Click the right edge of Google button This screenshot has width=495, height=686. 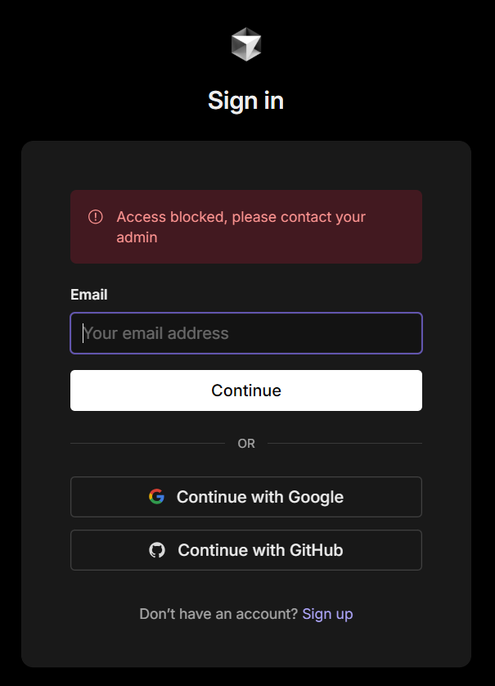[x=419, y=497]
